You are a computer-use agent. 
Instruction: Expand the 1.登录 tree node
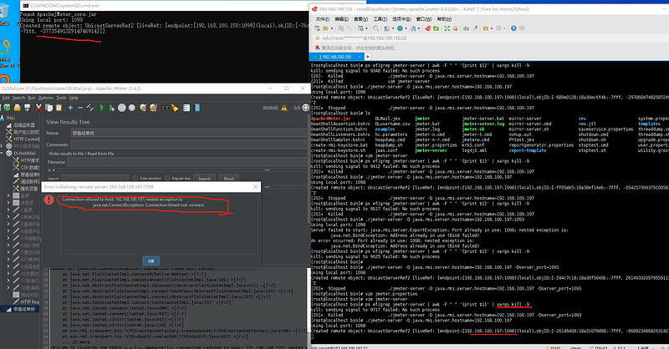coord(8,210)
